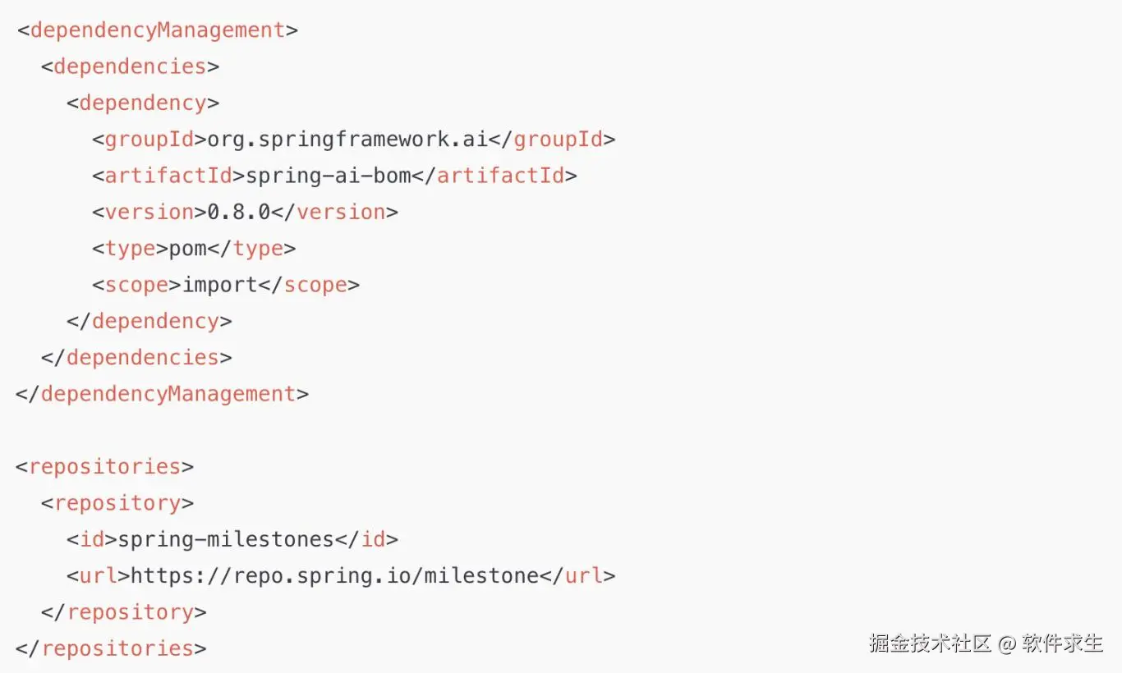Click the closing repository tag
Screen dimensions: 1122x673
124,611
